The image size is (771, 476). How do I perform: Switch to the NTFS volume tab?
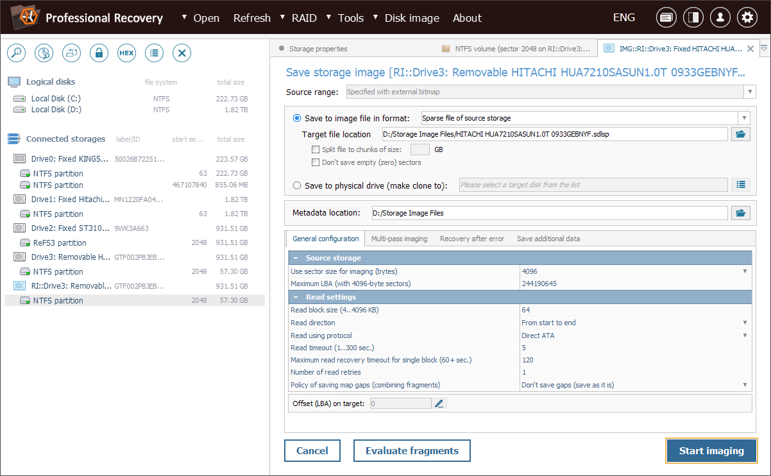516,49
